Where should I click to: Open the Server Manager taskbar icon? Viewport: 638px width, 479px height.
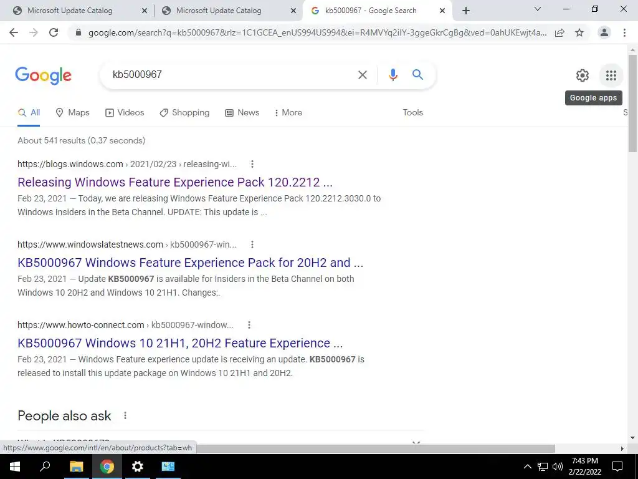[168, 467]
